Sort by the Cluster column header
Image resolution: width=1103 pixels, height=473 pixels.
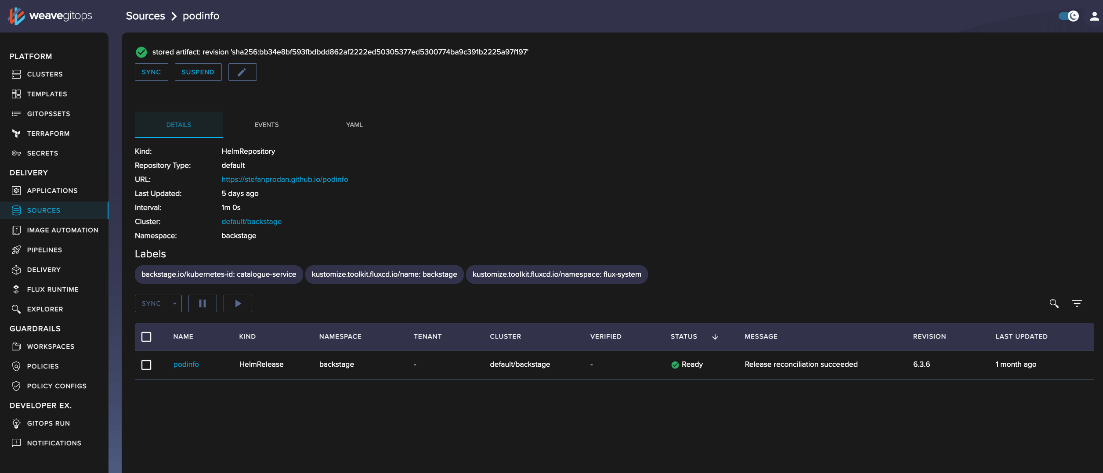(506, 336)
